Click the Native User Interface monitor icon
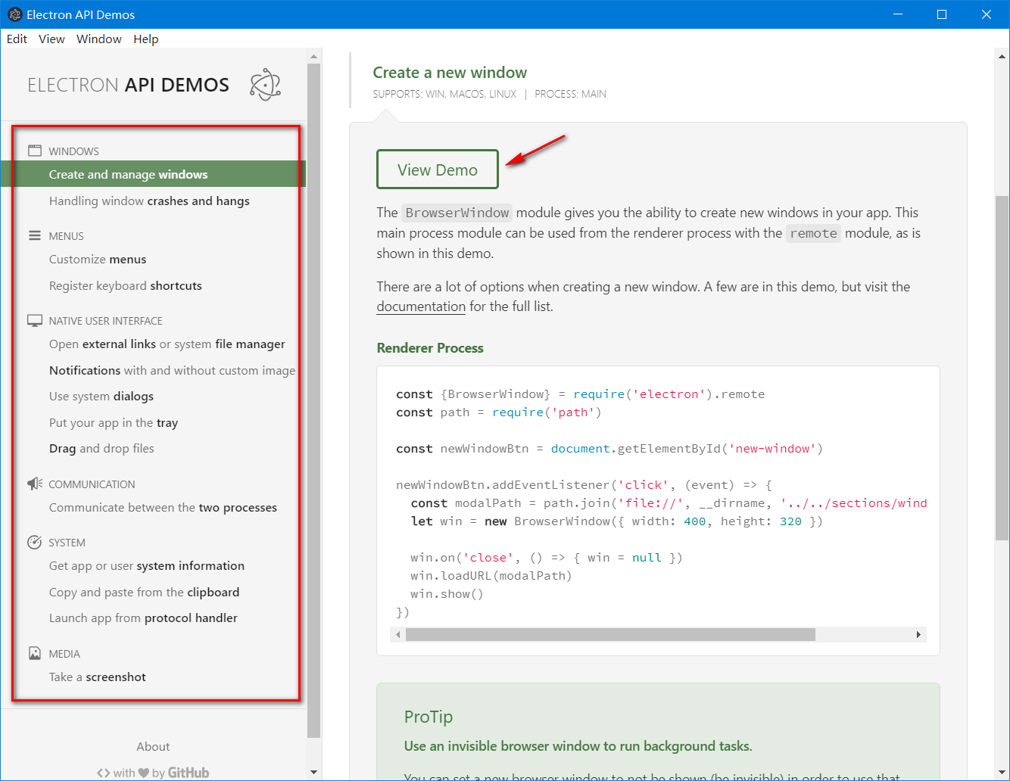This screenshot has height=781, width=1010. 35,320
